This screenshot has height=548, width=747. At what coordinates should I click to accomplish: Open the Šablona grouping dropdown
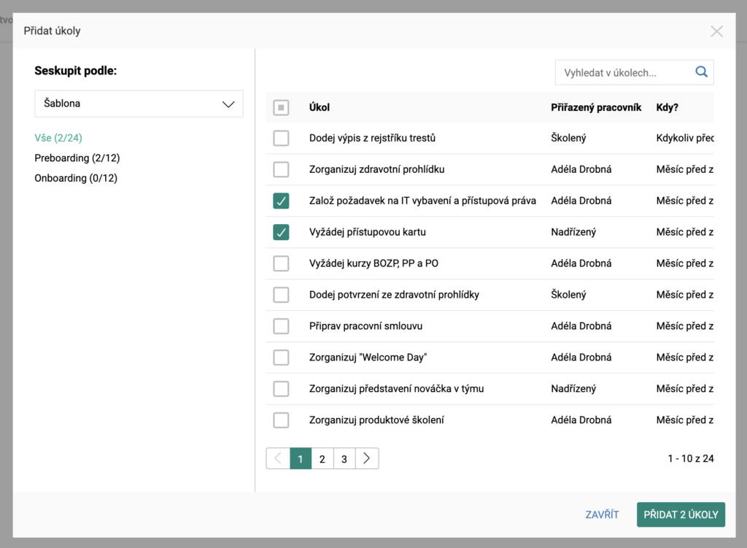(x=139, y=104)
